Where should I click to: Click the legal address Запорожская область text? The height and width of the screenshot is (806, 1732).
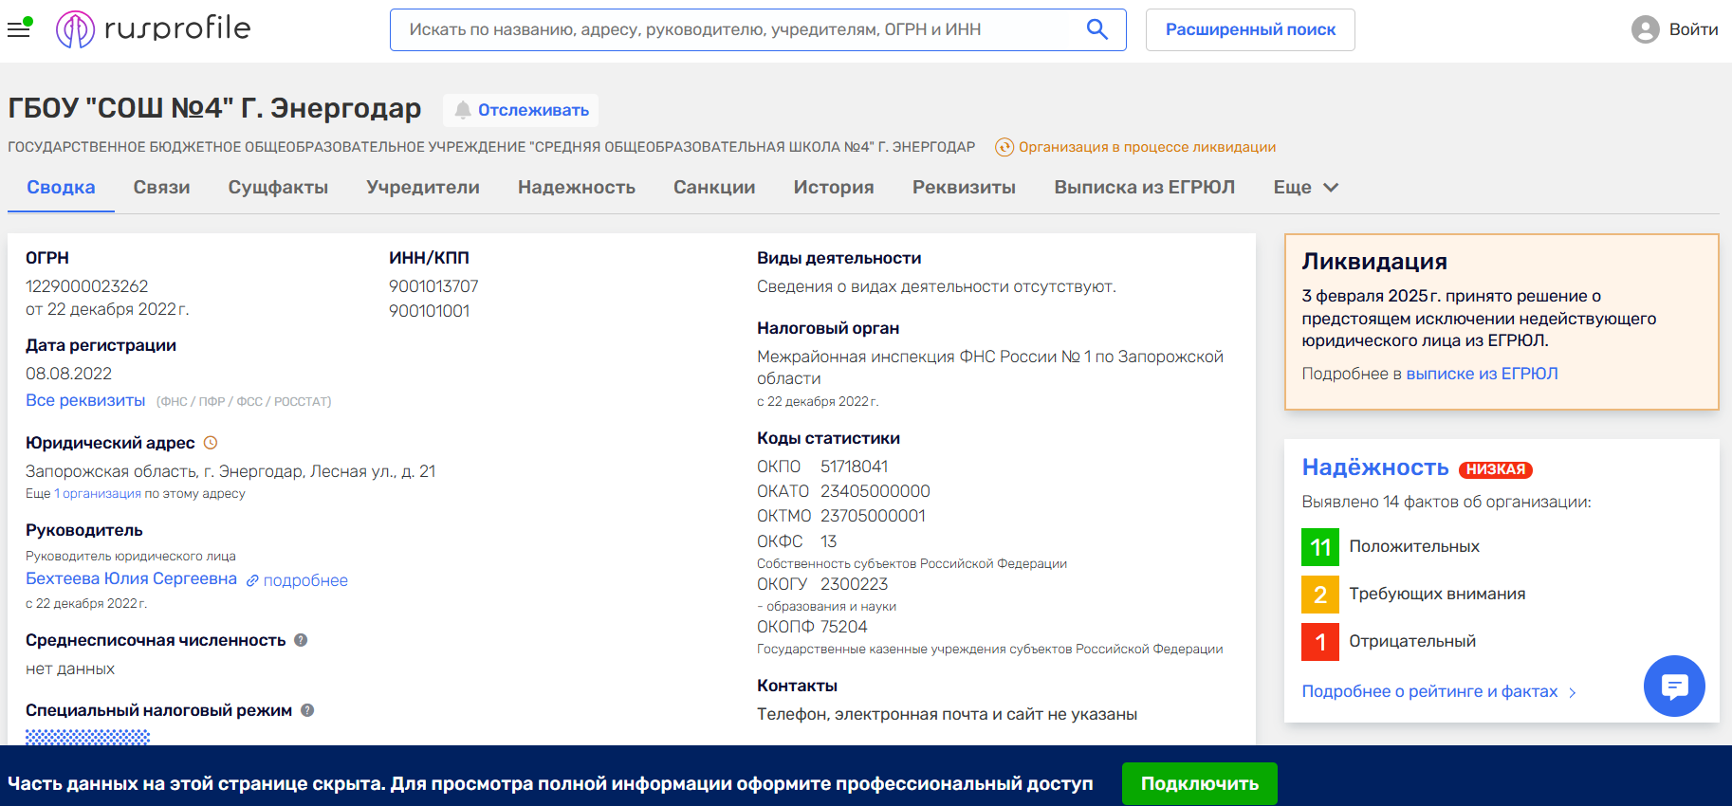point(230,471)
